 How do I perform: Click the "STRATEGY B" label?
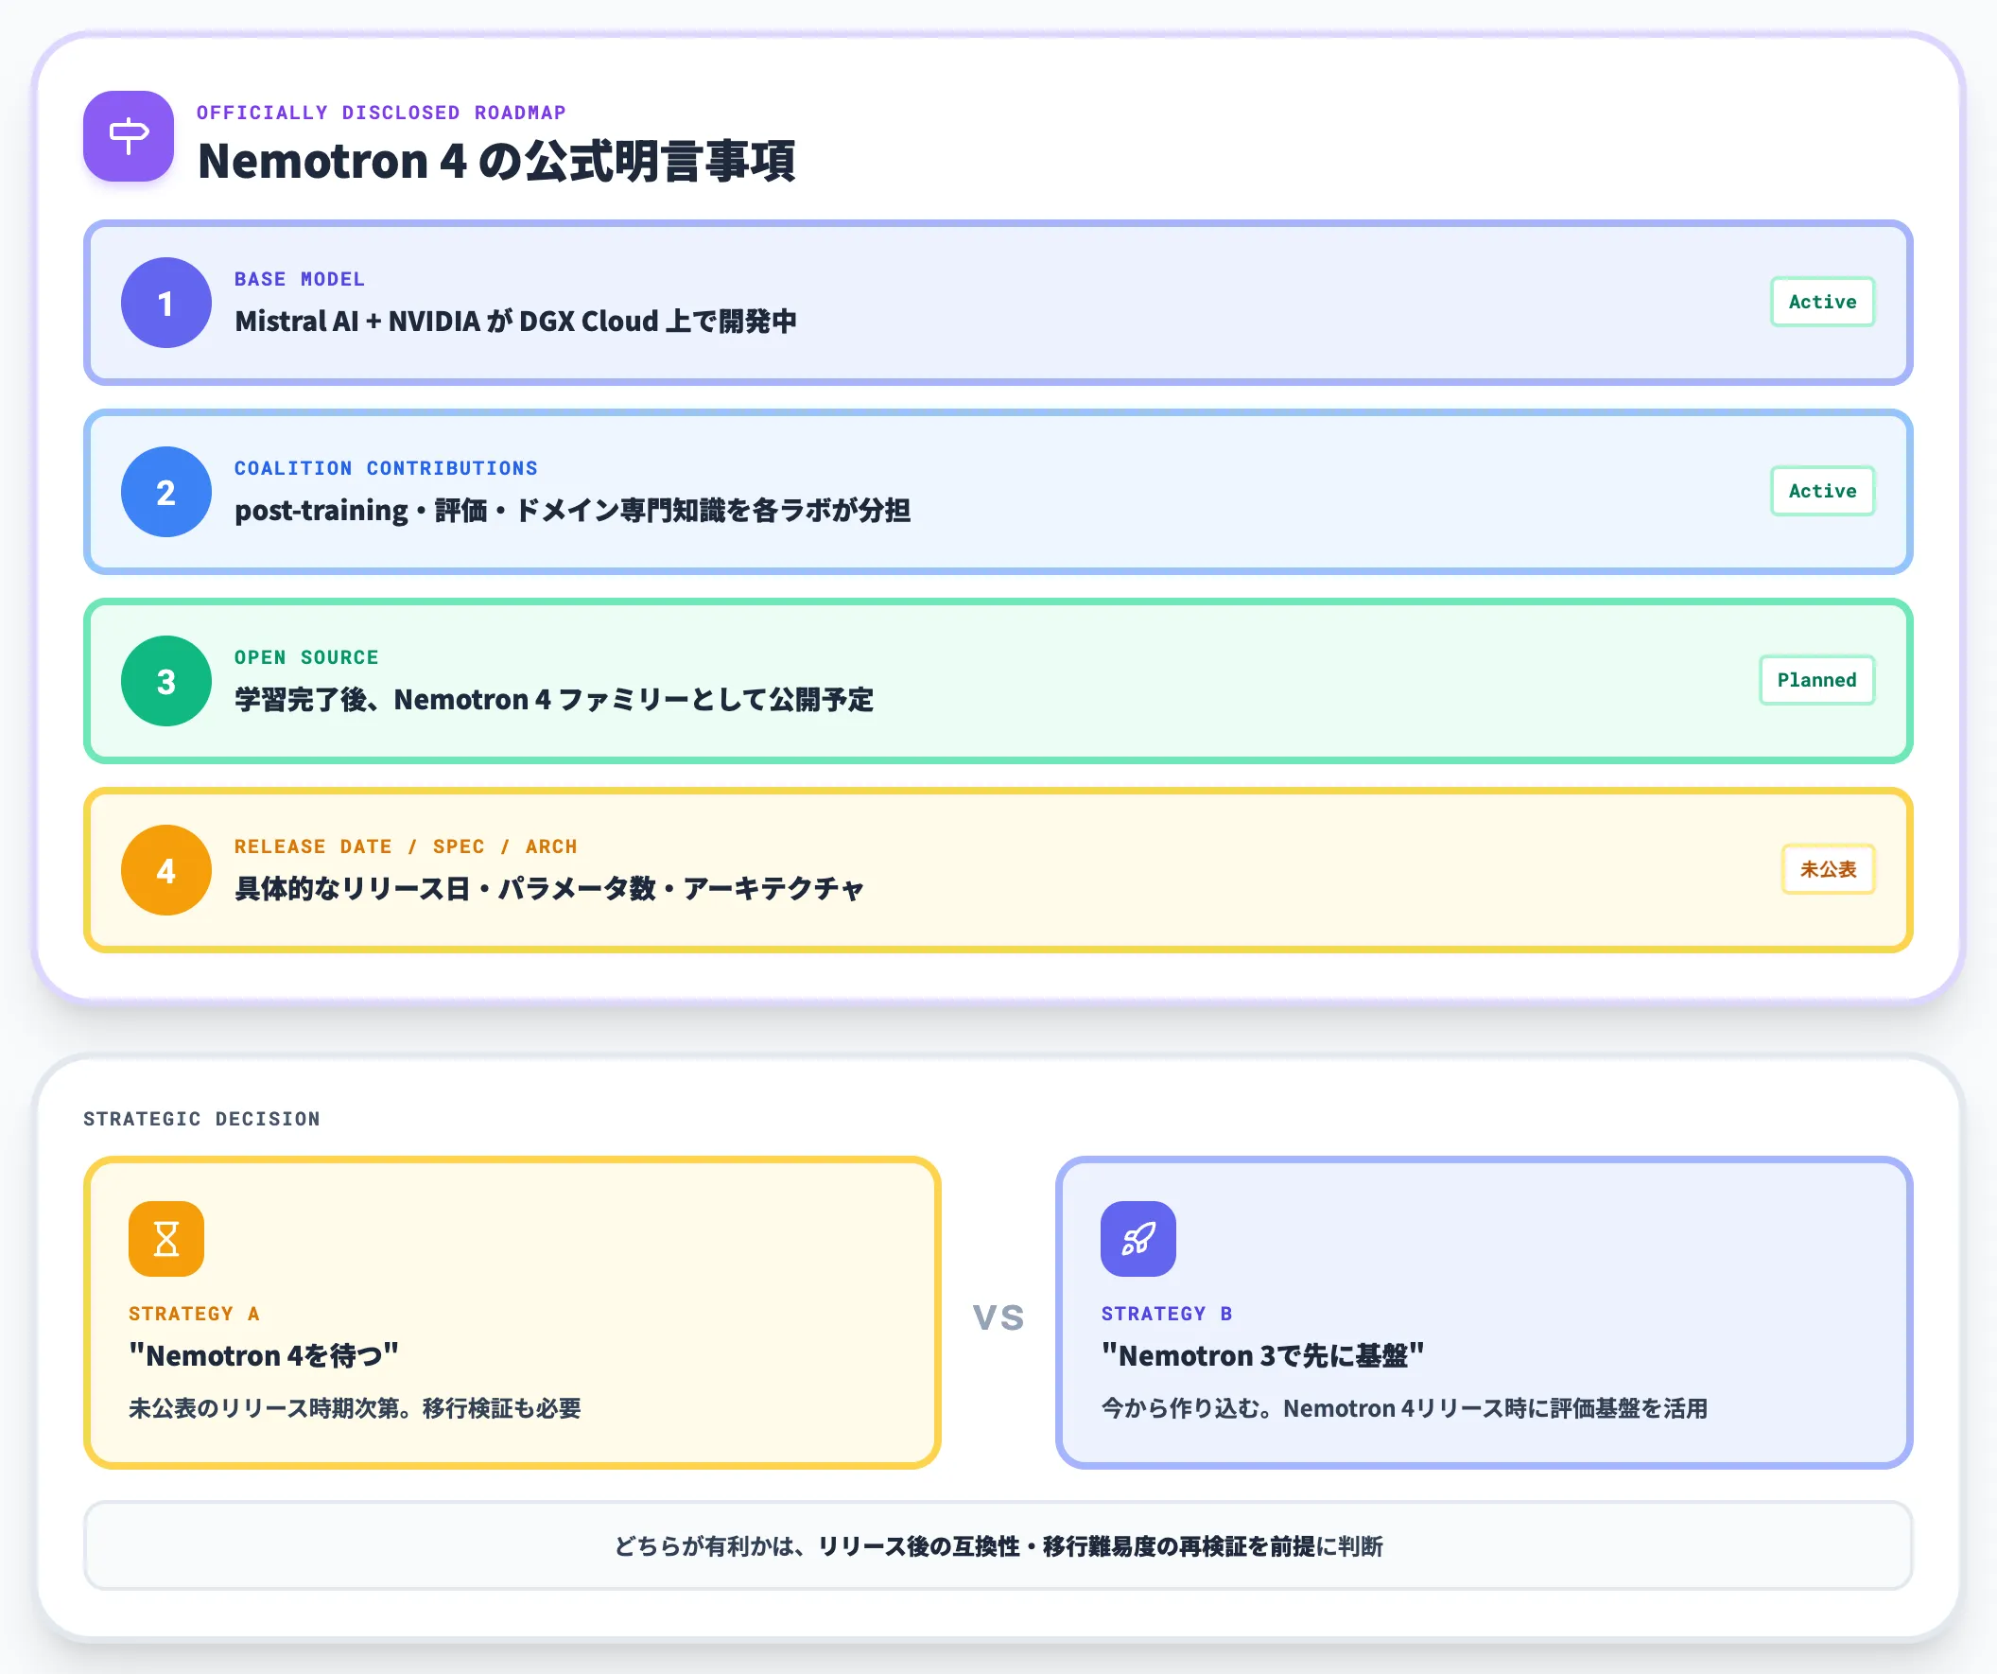click(x=1167, y=1314)
